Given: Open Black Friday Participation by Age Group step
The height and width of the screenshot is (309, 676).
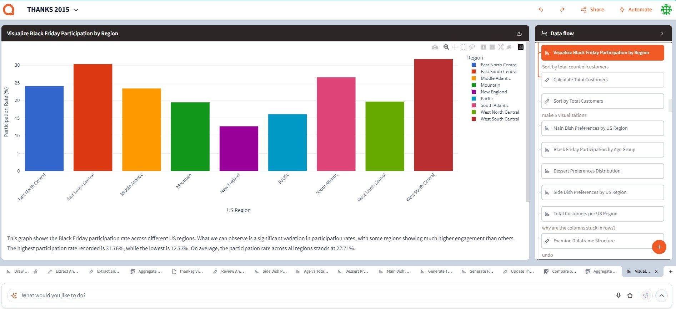Looking at the screenshot, I should coord(602,150).
